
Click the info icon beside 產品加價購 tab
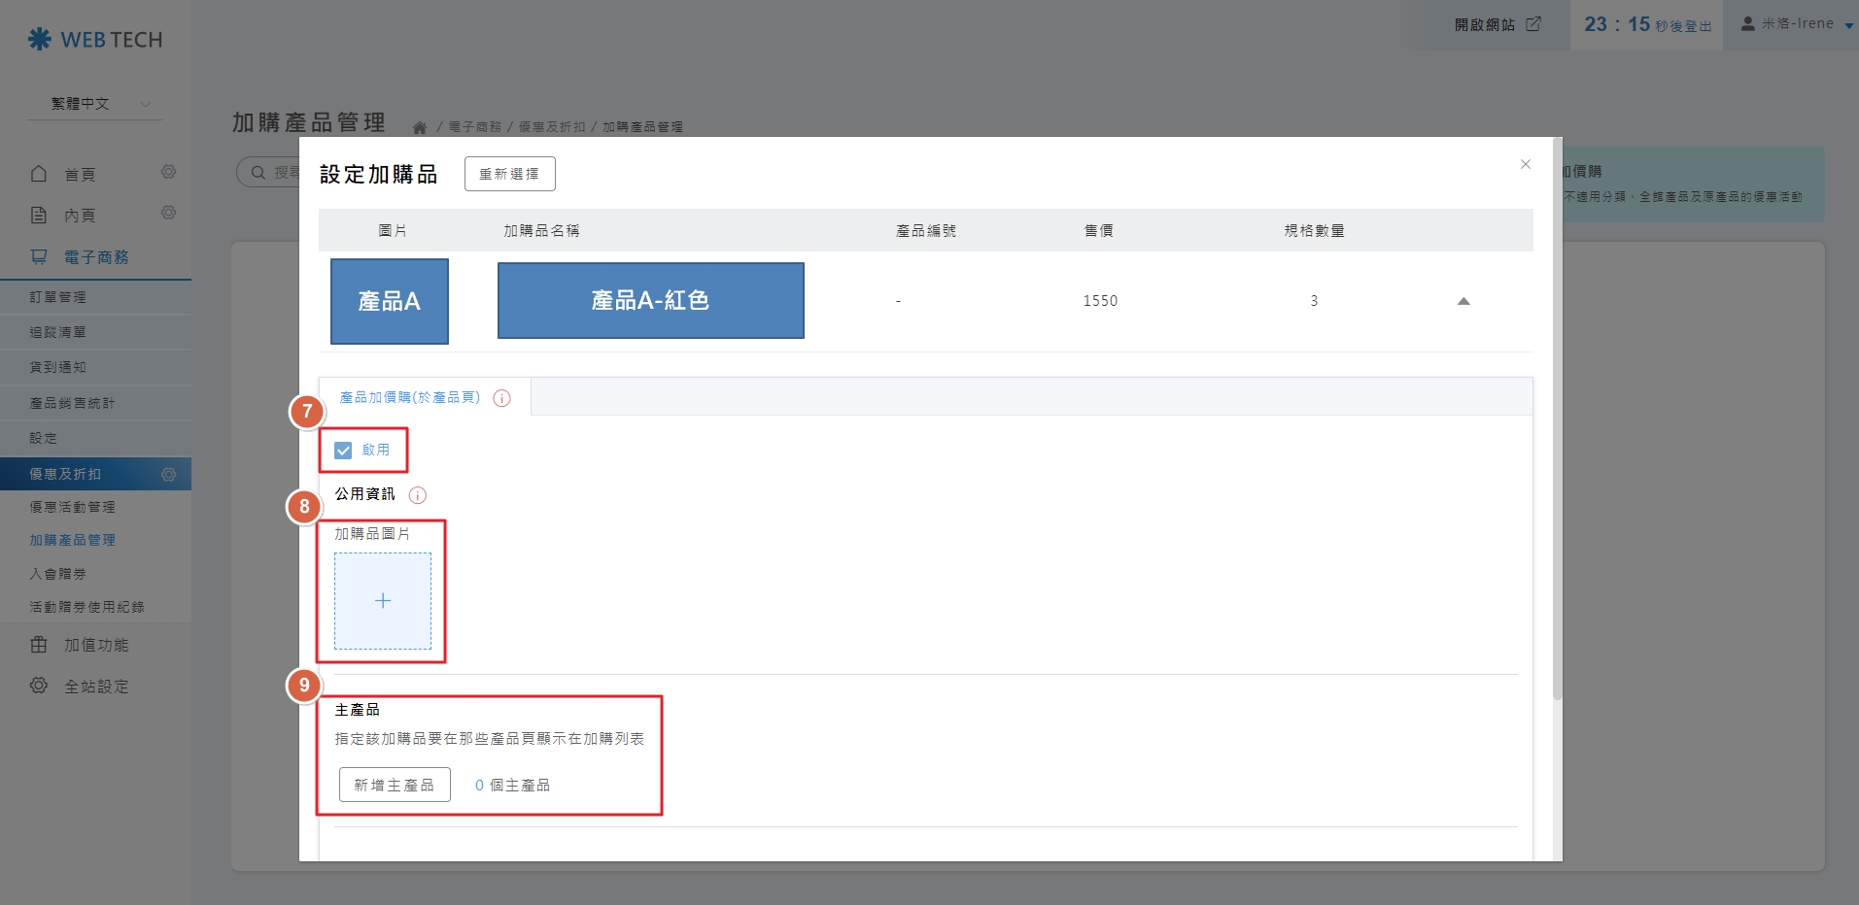(501, 398)
